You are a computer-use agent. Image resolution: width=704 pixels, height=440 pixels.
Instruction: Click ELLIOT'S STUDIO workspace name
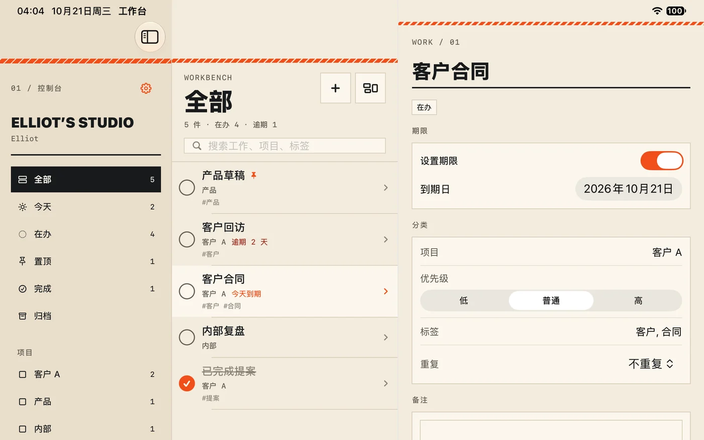pos(72,123)
